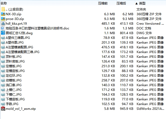Image resolution: width=166 pixels, height=119 pixels.
Task: Select the file name 字数.JPG
Action: (x=12, y=104)
